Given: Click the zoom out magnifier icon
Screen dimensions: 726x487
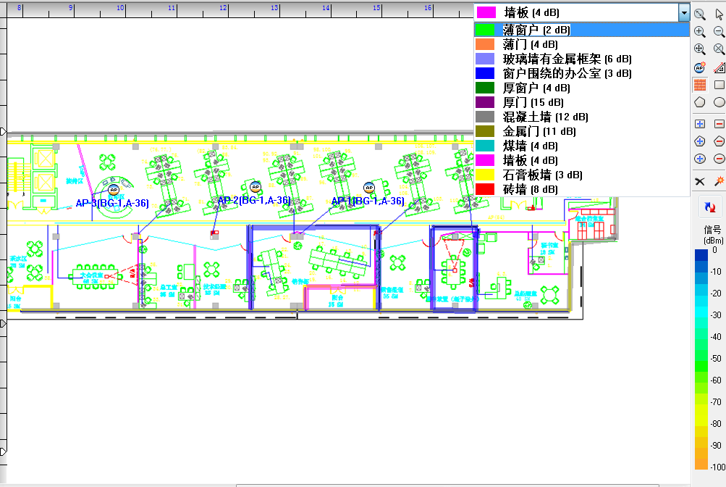Looking at the screenshot, I should (719, 32).
